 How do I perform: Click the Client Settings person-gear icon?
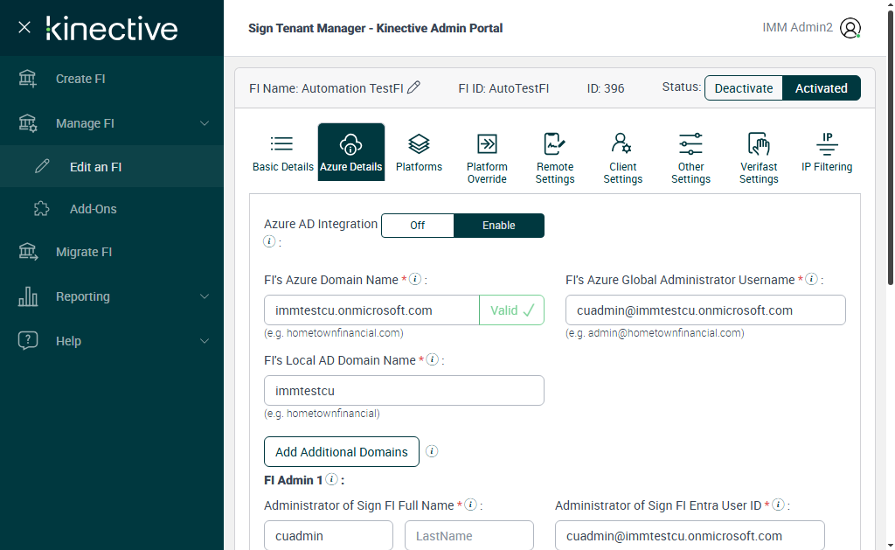pyautogui.click(x=621, y=143)
